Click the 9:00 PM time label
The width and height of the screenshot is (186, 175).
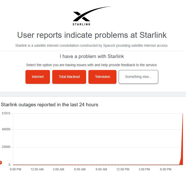click(x=16, y=169)
